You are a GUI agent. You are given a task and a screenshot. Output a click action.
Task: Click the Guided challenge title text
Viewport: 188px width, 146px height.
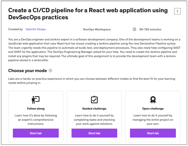click(94, 109)
